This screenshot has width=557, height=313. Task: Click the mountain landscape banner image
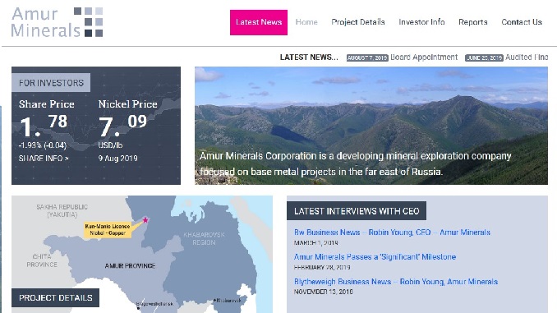(x=371, y=126)
